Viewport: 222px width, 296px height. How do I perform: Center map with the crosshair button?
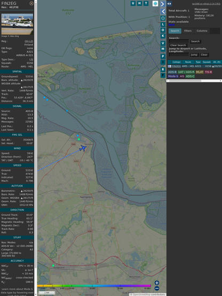163,18
